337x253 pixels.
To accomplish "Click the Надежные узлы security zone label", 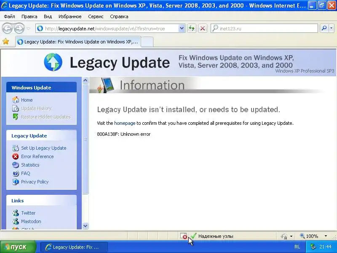I will 216,236.
